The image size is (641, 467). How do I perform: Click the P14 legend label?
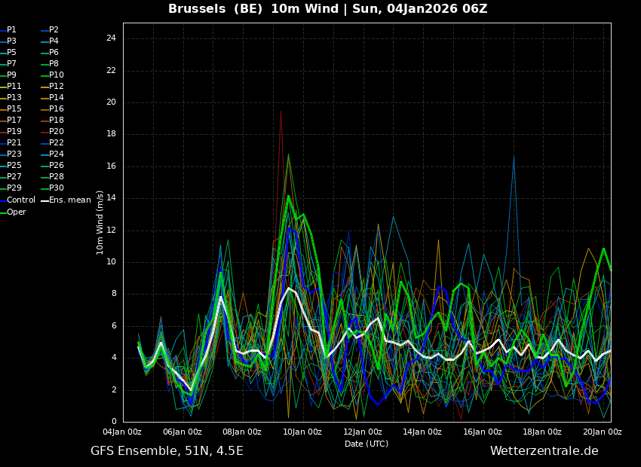tap(57, 98)
